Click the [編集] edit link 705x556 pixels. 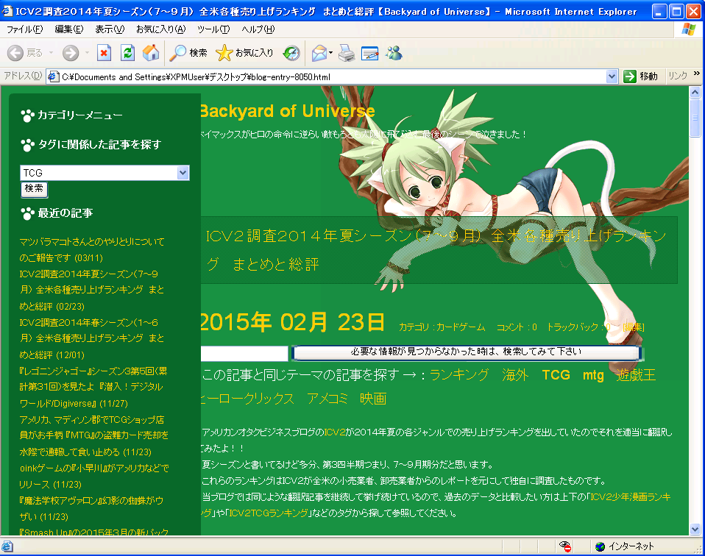pyautogui.click(x=633, y=327)
